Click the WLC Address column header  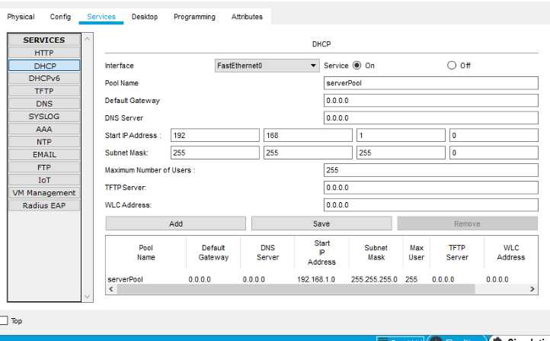click(x=511, y=253)
